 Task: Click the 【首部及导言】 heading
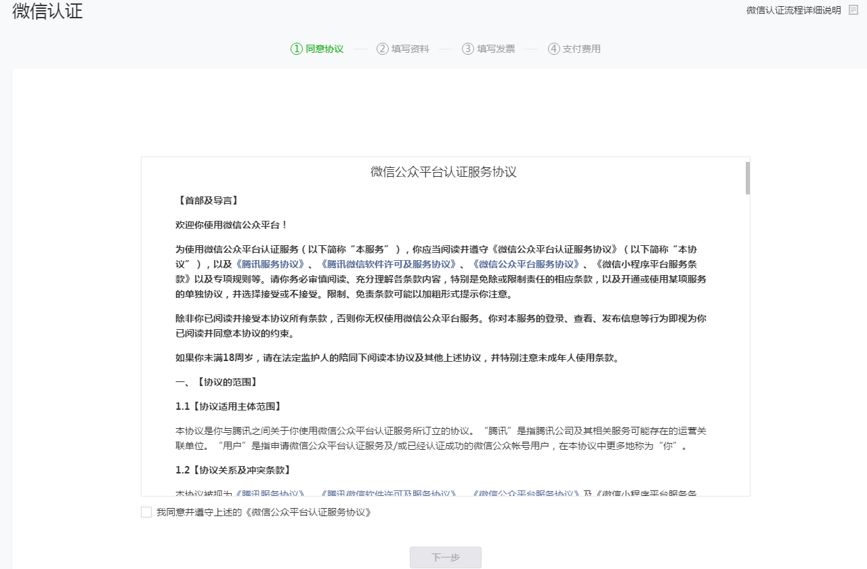[x=207, y=201]
